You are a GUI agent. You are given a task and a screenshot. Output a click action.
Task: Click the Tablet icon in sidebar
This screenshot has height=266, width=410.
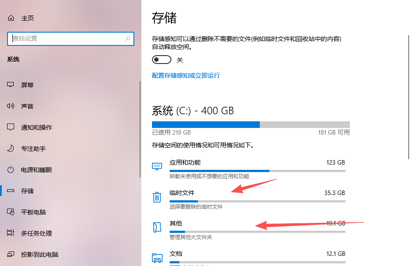click(11, 212)
